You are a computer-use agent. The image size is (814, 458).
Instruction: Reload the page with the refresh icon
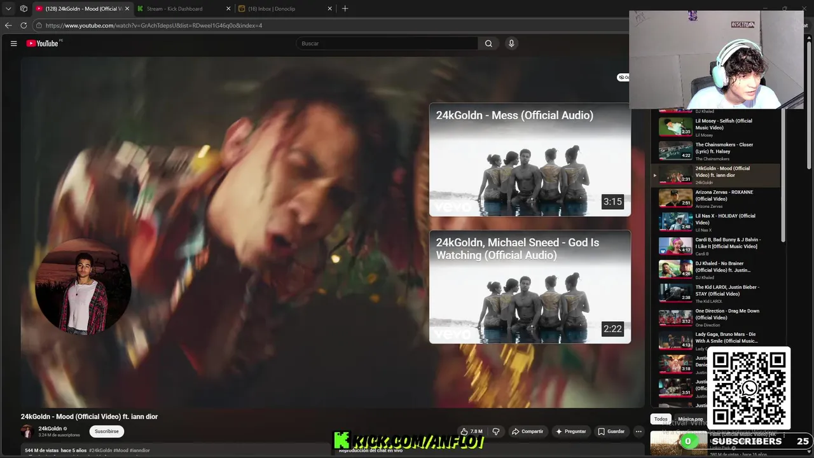click(x=24, y=25)
